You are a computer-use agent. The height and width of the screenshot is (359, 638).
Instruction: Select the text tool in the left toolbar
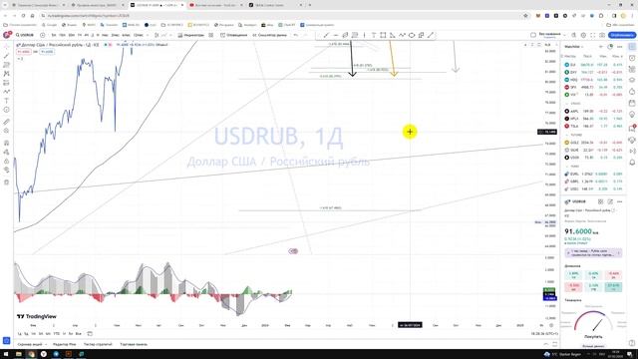click(x=6, y=101)
